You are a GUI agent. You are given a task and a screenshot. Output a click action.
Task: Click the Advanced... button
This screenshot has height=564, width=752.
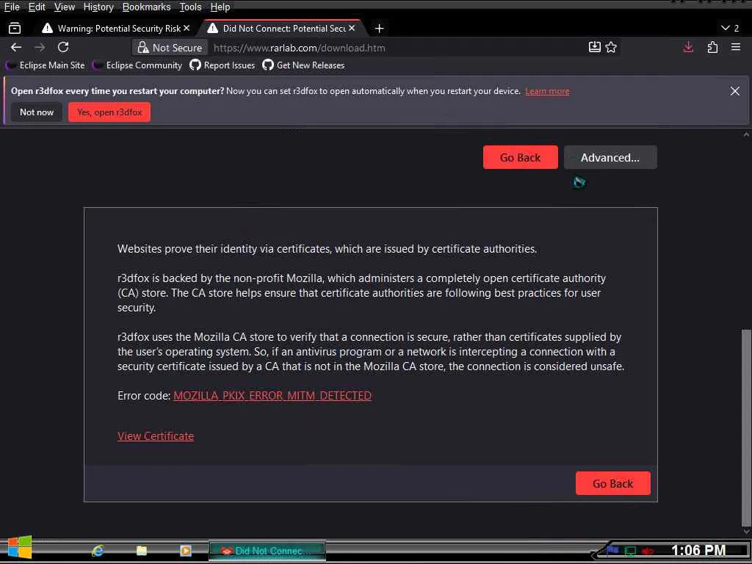610,157
